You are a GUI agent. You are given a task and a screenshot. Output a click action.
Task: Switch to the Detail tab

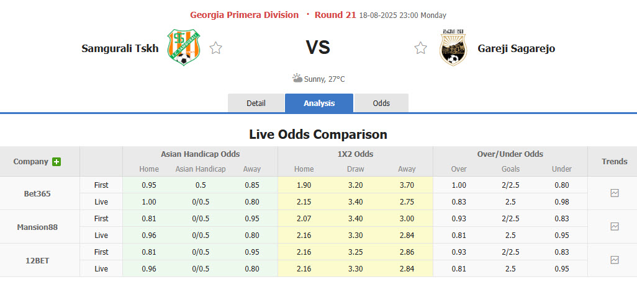click(256, 104)
